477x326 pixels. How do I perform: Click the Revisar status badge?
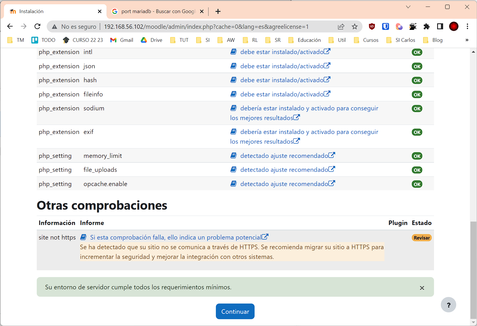pyautogui.click(x=422, y=238)
